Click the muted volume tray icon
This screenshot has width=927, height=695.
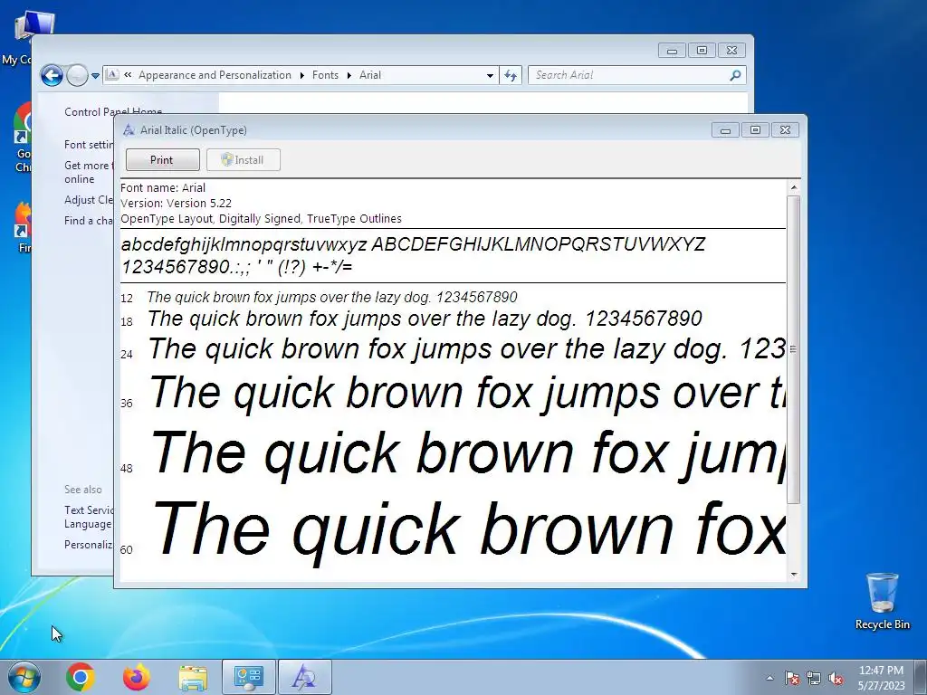(x=836, y=678)
